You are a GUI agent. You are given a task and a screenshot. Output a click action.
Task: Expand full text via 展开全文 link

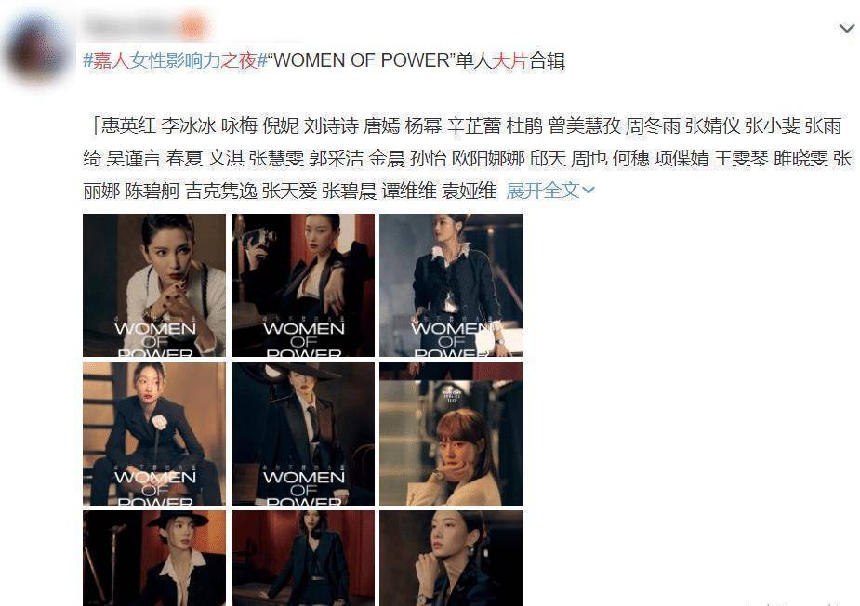[542, 191]
